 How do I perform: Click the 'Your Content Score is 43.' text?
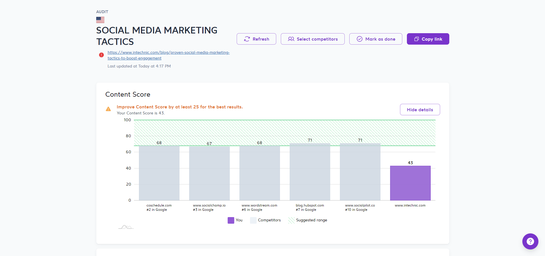[141, 113]
